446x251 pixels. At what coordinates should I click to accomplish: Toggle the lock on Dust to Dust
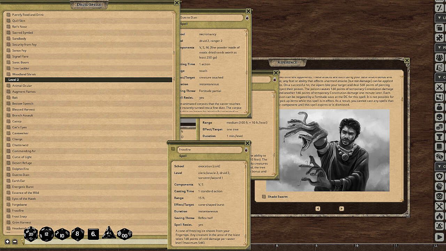[x=247, y=18]
